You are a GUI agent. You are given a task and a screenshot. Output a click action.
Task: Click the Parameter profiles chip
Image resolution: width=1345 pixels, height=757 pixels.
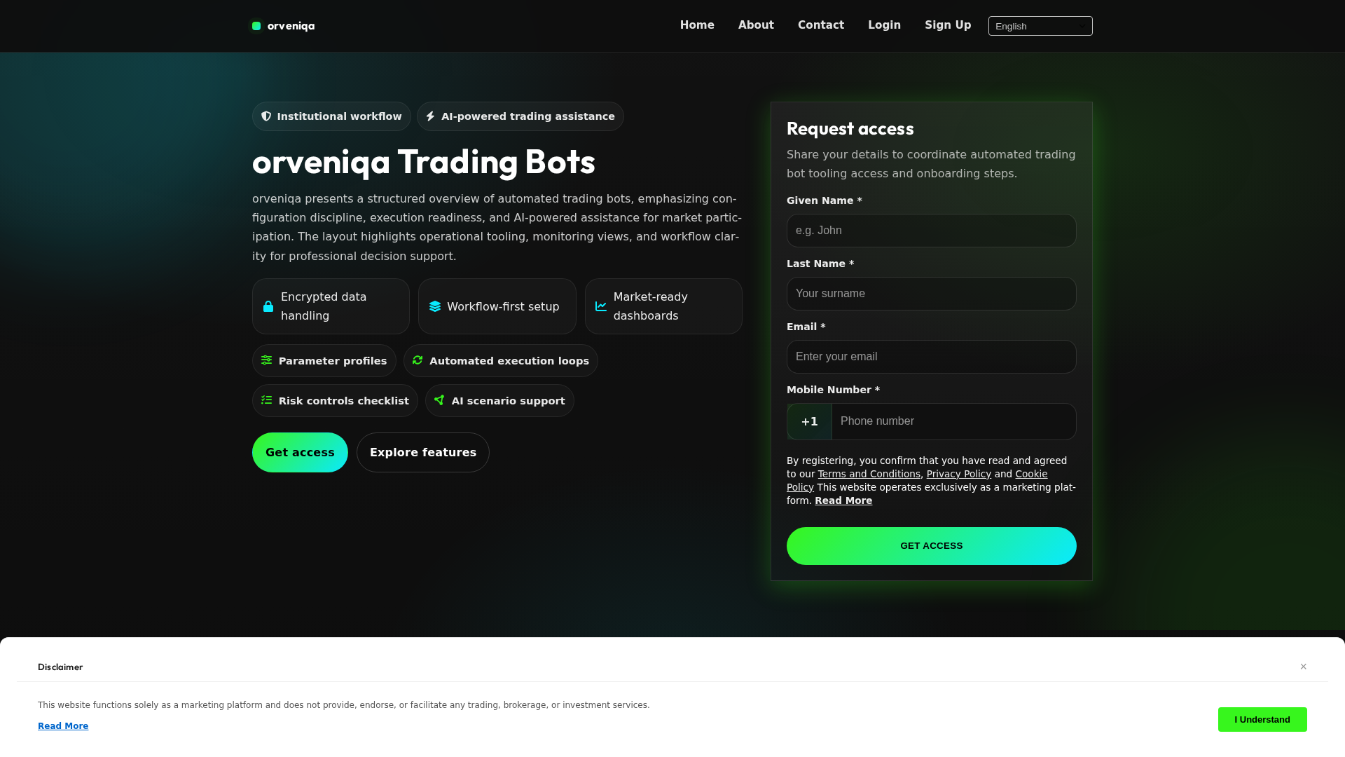point(324,361)
